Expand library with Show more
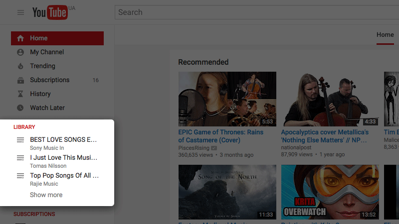 click(46, 195)
